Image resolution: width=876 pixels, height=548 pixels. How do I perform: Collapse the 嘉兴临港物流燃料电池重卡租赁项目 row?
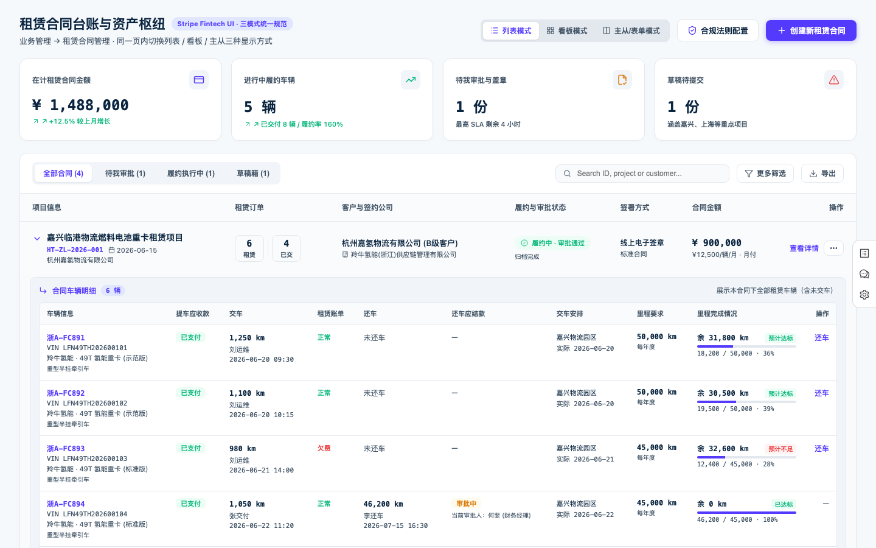tap(37, 239)
